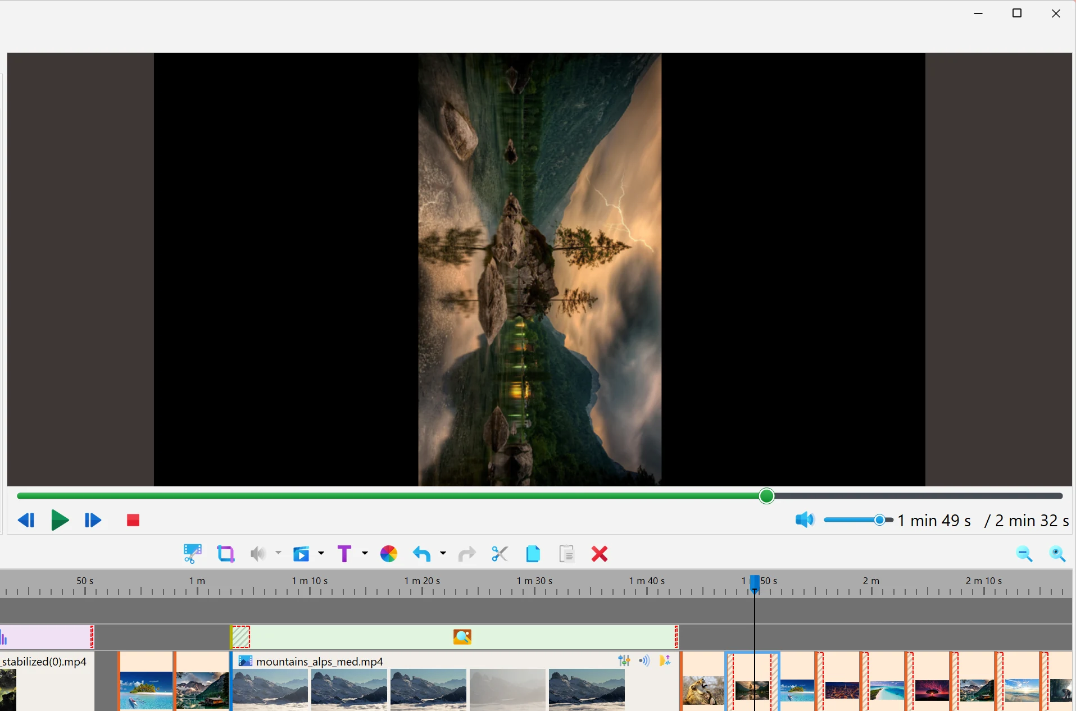This screenshot has height=711, width=1076.
Task: Mute audio via the speaker volume icon
Action: (805, 520)
